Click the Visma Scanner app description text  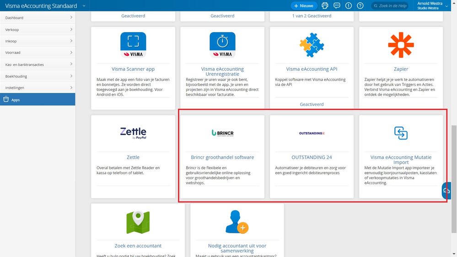coord(133,87)
